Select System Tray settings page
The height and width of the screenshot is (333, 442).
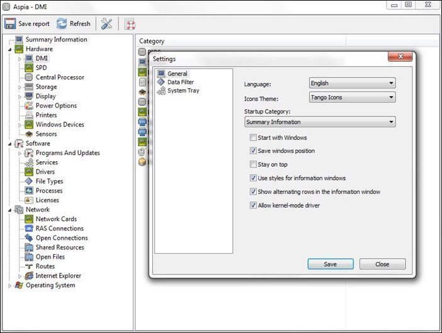coord(183,91)
